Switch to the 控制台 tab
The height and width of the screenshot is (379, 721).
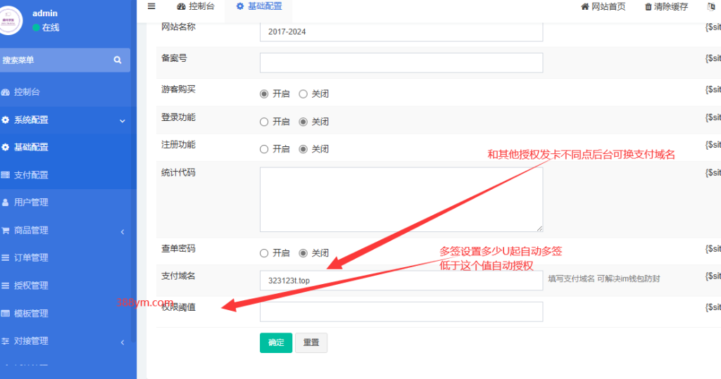pyautogui.click(x=196, y=6)
